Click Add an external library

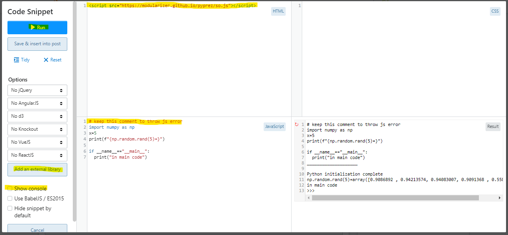[37, 169]
